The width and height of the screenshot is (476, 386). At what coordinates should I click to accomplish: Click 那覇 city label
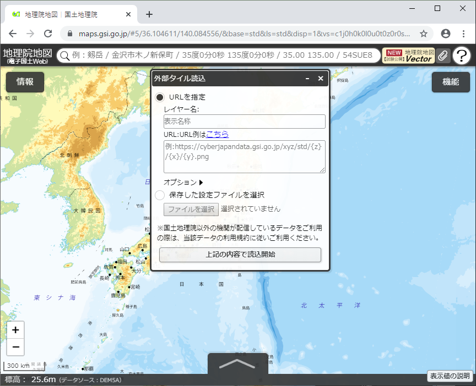tap(89, 369)
